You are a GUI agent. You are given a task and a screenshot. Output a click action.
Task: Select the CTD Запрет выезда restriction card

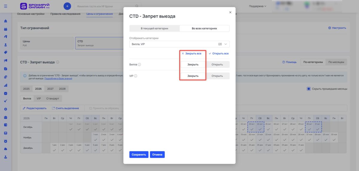pos(99,43)
